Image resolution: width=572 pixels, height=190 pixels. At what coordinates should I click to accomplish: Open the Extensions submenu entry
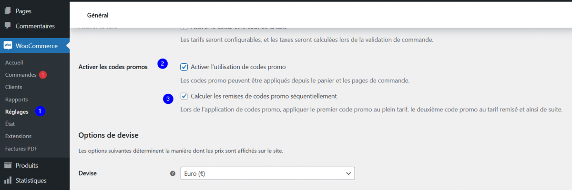18,136
